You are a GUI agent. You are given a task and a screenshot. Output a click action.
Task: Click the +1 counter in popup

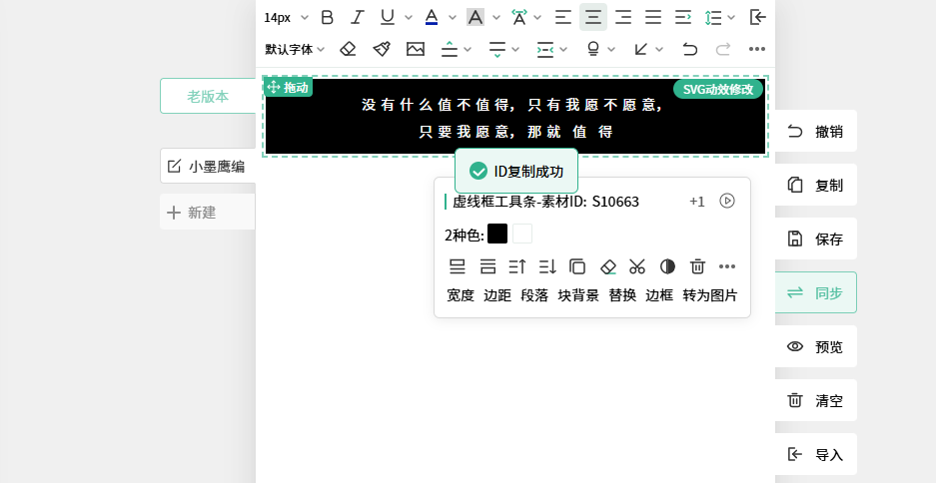point(697,202)
